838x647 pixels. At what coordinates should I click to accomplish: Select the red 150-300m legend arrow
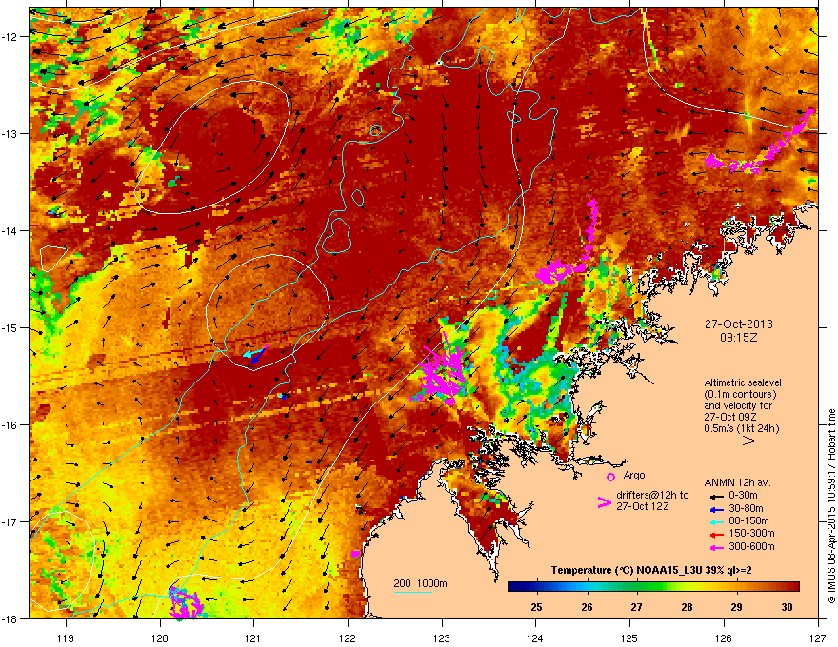click(716, 535)
